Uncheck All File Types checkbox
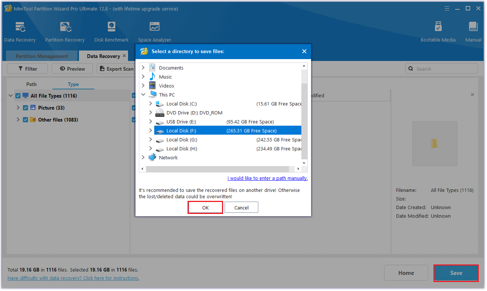The height and width of the screenshot is (291, 487). [x=18, y=95]
